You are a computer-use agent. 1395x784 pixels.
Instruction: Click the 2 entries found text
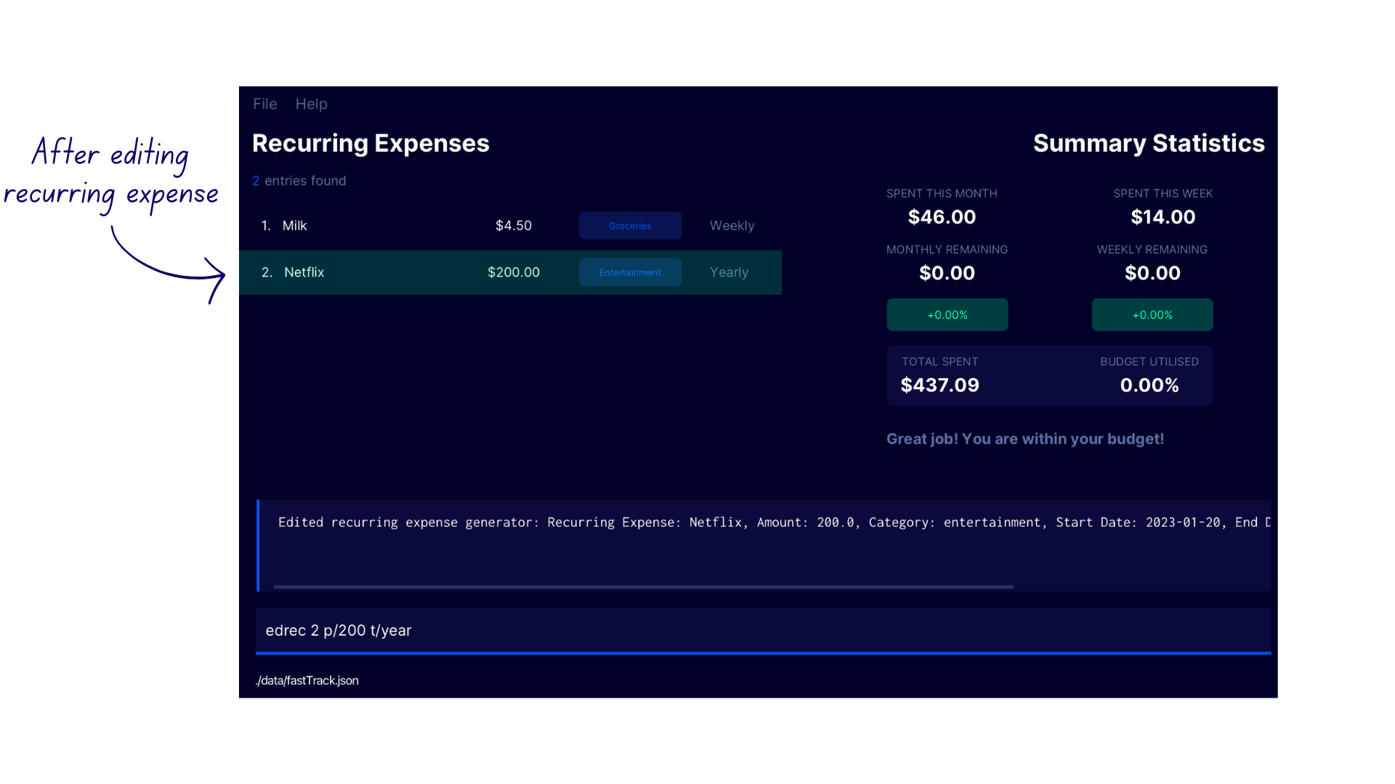pos(299,181)
